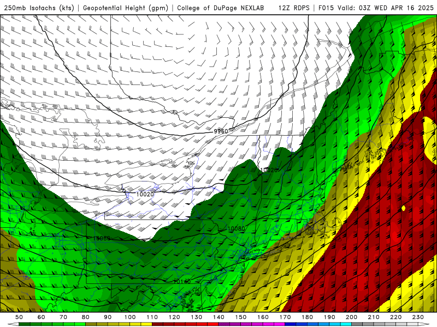Click the 140 value on the color scale
The width and height of the screenshot is (437, 327).
pos(219,317)
